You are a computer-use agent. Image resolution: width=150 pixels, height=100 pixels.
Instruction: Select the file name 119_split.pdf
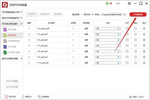(x=42, y=57)
